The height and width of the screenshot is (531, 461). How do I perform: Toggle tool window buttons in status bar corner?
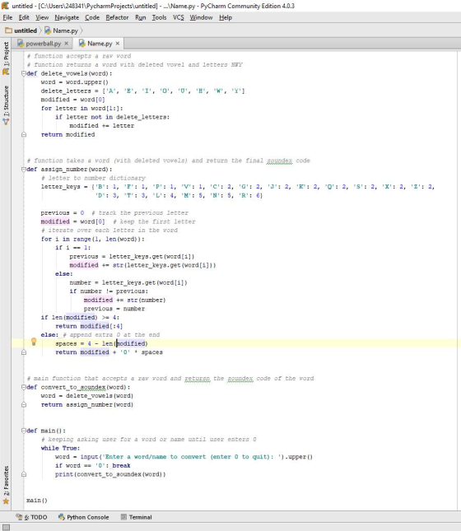click(x=6, y=527)
